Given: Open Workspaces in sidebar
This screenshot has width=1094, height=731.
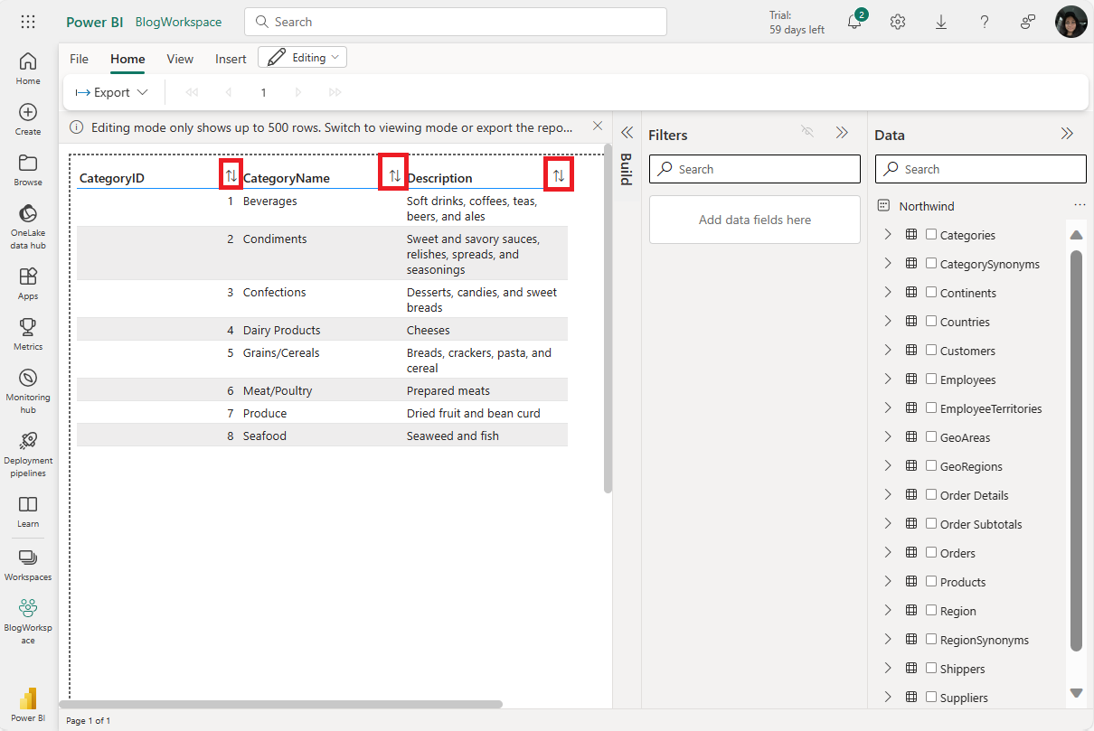Looking at the screenshot, I should 28,565.
